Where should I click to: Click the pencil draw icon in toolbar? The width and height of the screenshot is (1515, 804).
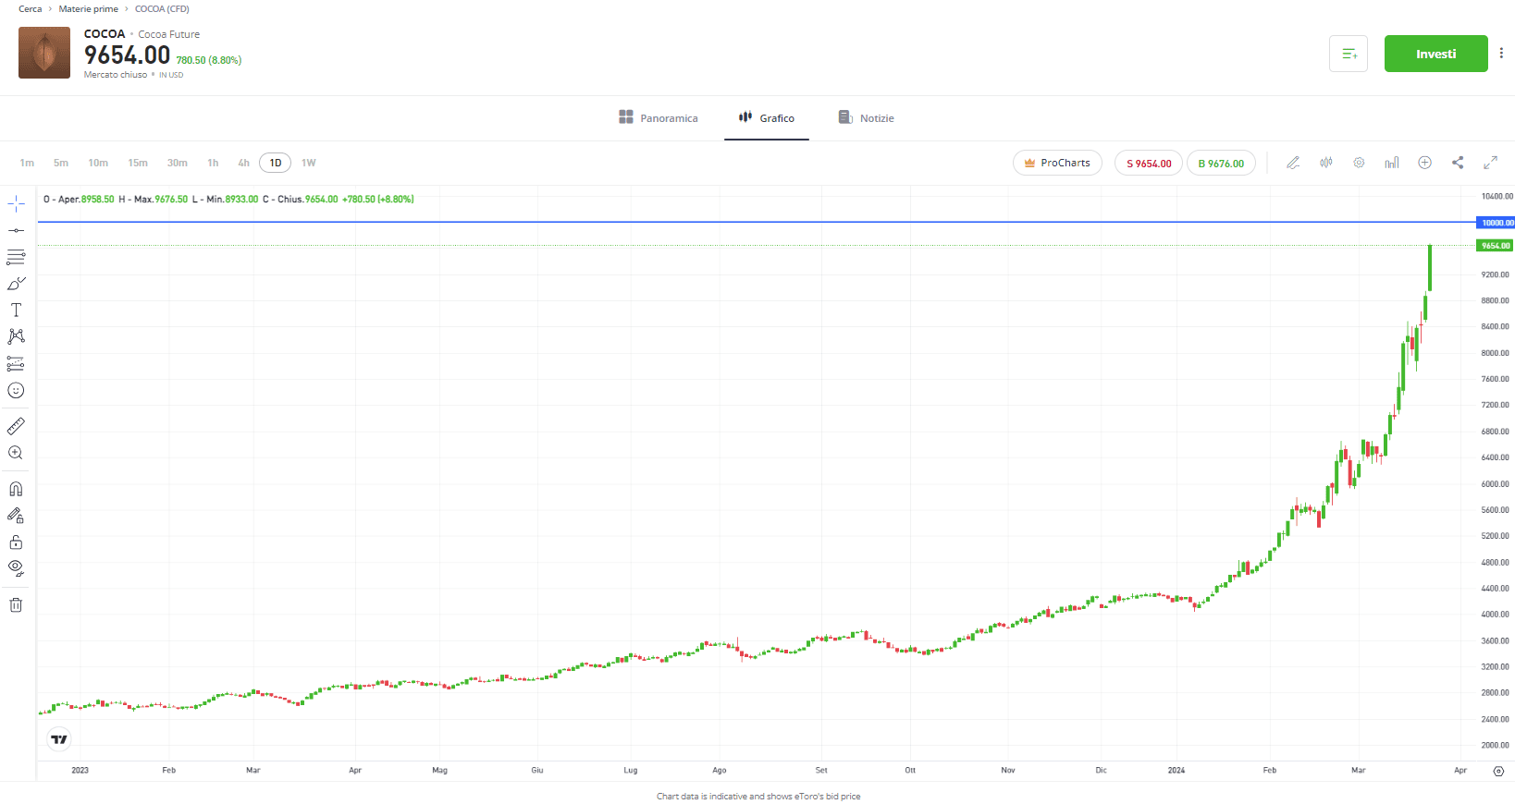(1293, 163)
